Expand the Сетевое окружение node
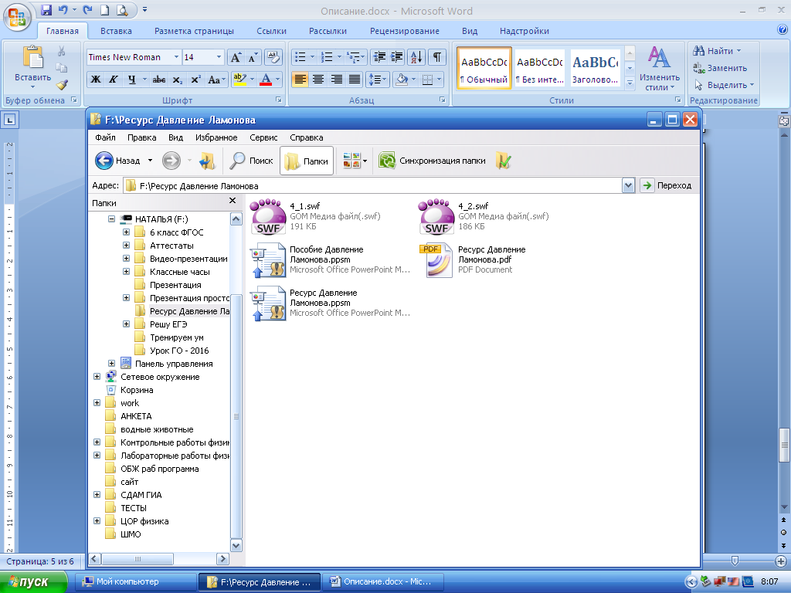This screenshot has height=593, width=791. tap(97, 376)
